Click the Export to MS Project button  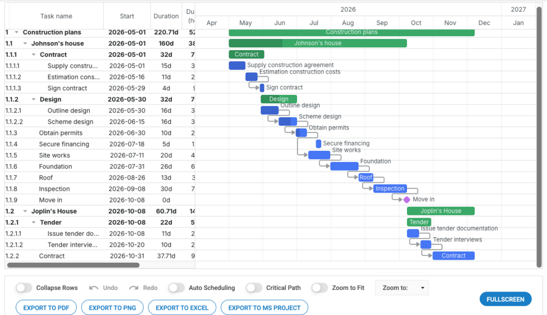point(264,308)
